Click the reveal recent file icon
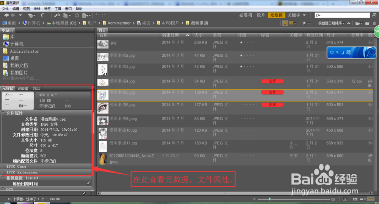The width and height of the screenshot is (379, 204). pyautogui.click(x=31, y=16)
